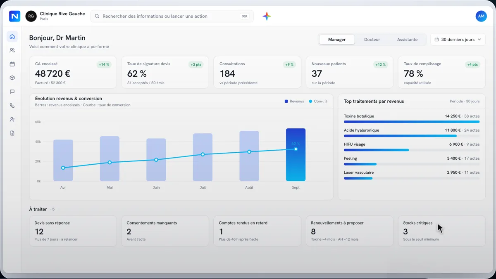The image size is (496, 279).
Task: Open the Taux de signature devis card
Action: (165, 72)
